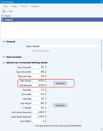Switch to the Font tab
The height and width of the screenshot is (131, 103).
pyautogui.click(x=5, y=6)
